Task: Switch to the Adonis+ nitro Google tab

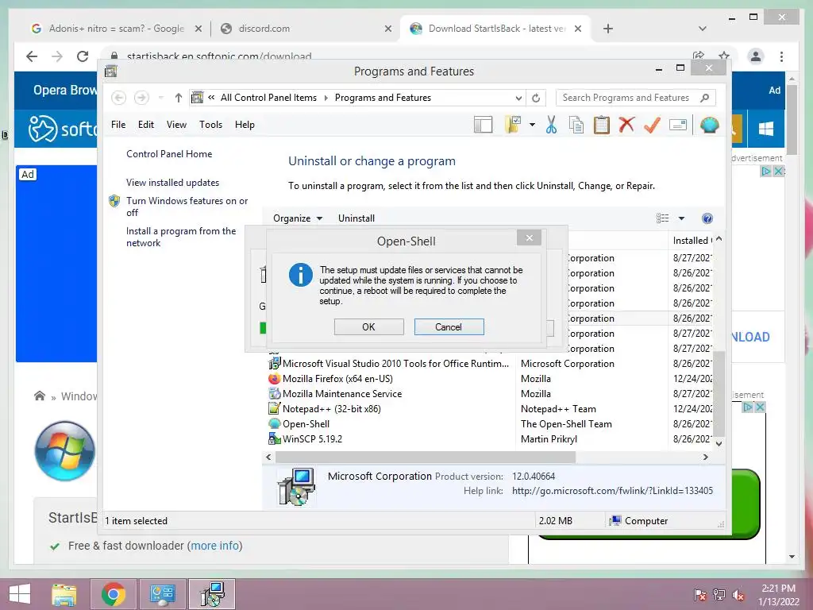Action: tap(116, 29)
